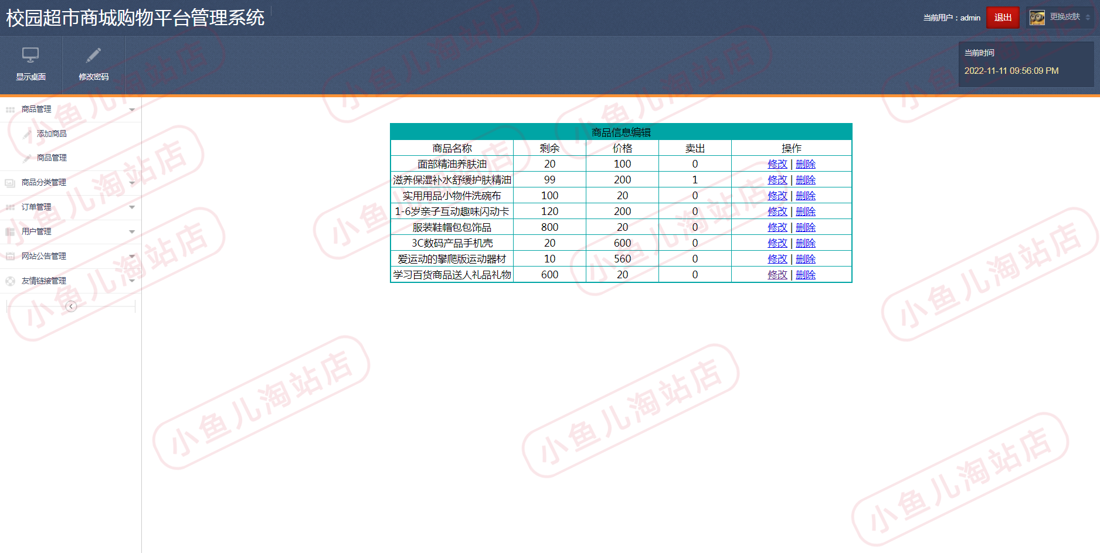Click 删除 for 1-6岁亲子互动趣味闪动卡
Image resolution: width=1100 pixels, height=553 pixels.
pyautogui.click(x=806, y=211)
